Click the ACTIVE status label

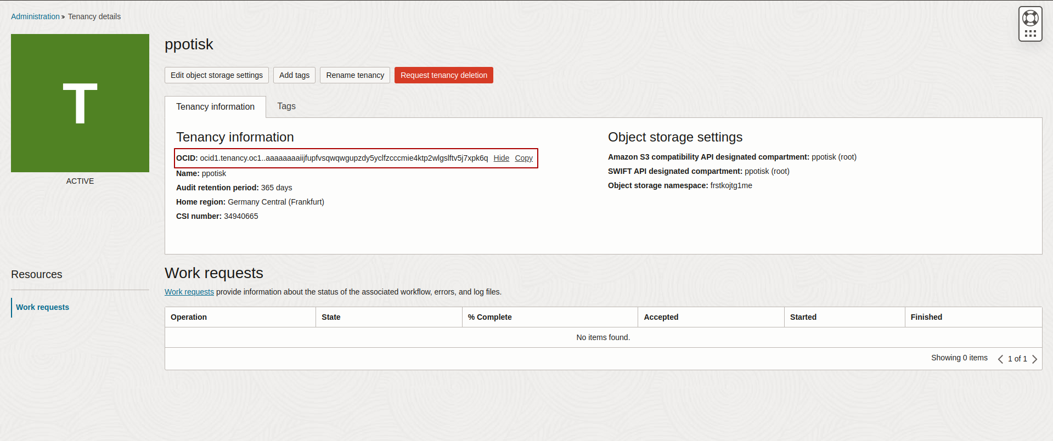tap(80, 181)
